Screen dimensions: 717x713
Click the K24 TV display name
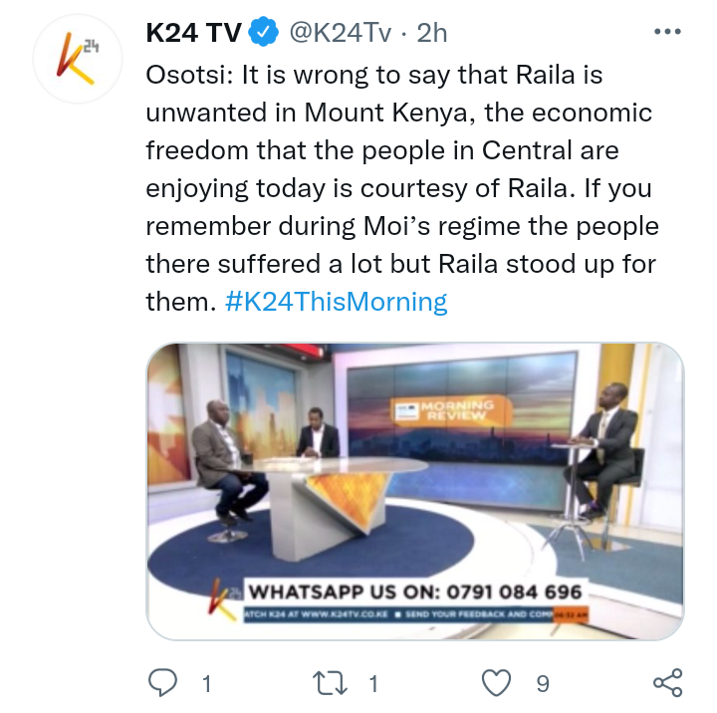(x=193, y=33)
